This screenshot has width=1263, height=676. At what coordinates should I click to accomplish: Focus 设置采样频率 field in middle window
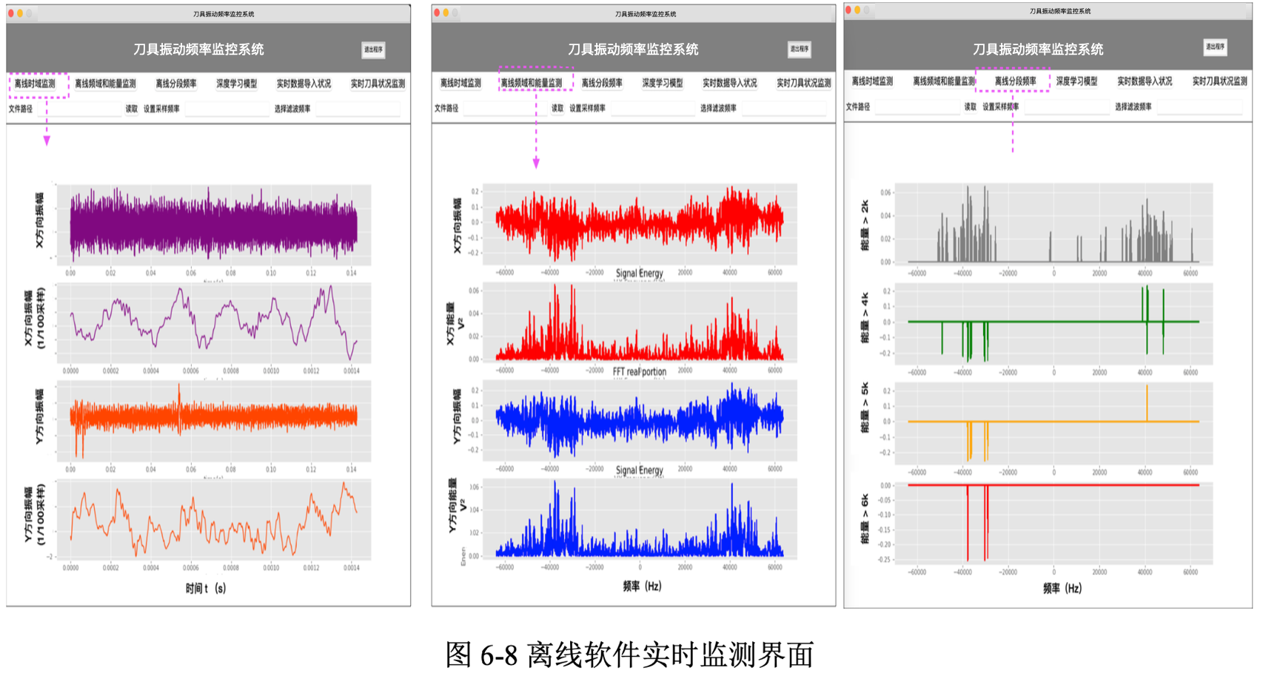[x=652, y=108]
